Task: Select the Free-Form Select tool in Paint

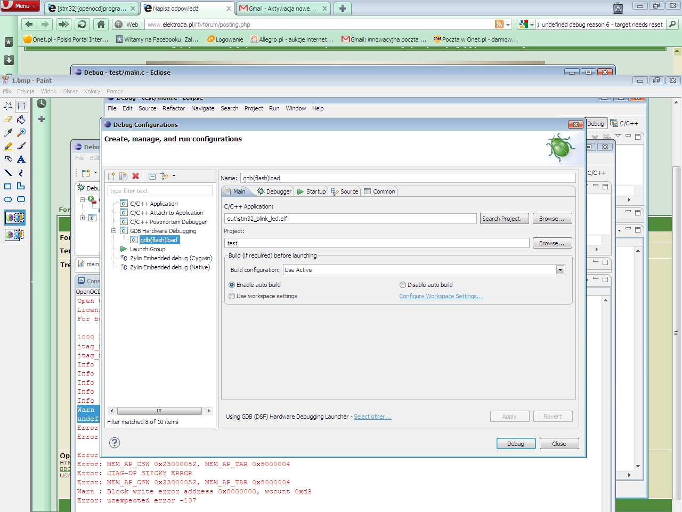Action: [8, 106]
